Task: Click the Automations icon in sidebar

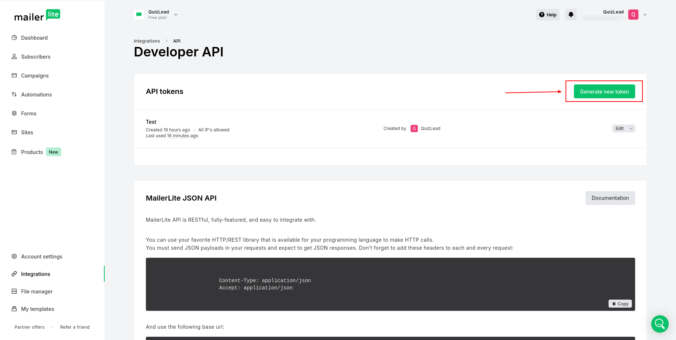Action: click(14, 94)
